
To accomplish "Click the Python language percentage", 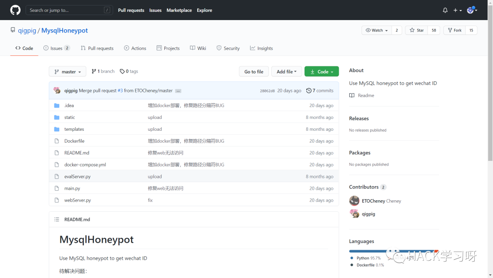I will click(x=375, y=258).
